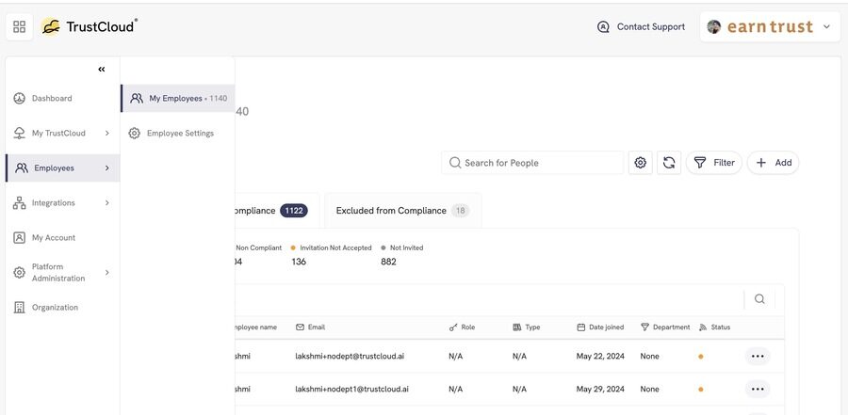This screenshot has height=415, width=848.
Task: Refresh the employee list
Action: click(x=669, y=163)
